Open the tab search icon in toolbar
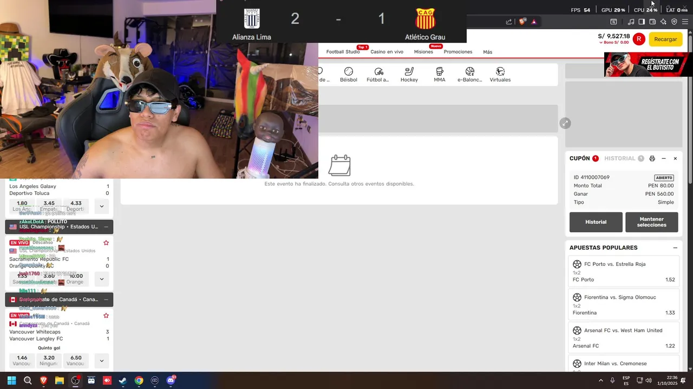Screen dimensions: 693x389 [613, 22]
